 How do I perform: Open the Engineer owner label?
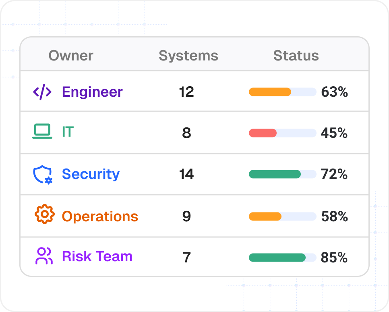92,92
